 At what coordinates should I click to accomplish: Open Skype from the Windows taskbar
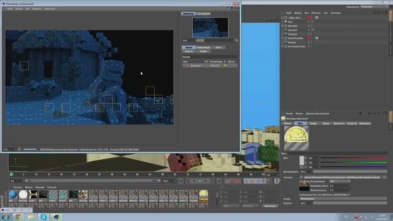tap(44, 217)
